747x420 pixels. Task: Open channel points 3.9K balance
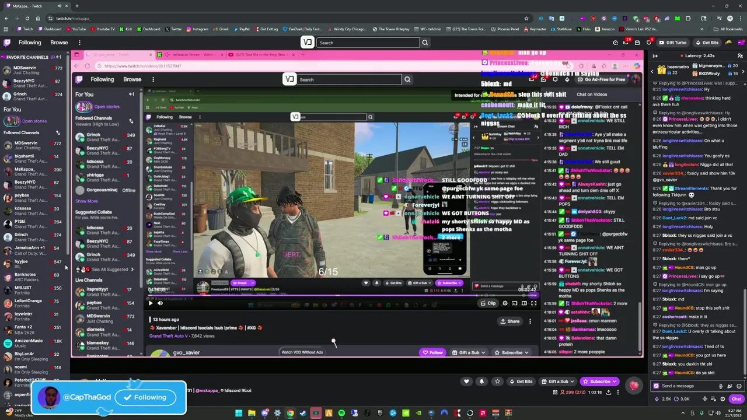tap(682, 399)
